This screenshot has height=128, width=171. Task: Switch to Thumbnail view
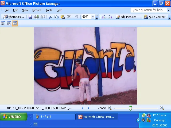[3, 23]
